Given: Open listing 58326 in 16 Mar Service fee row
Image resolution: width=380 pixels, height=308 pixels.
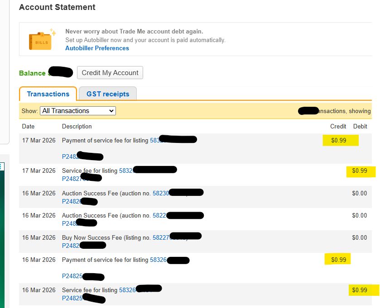Looking at the screenshot, I should (x=127, y=290).
